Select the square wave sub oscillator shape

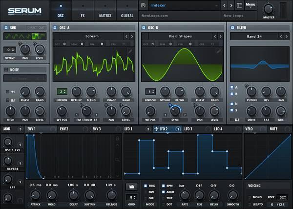tap(35, 36)
